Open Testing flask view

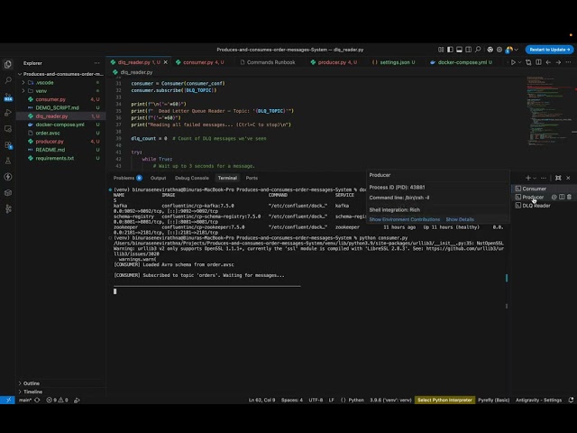point(8,161)
